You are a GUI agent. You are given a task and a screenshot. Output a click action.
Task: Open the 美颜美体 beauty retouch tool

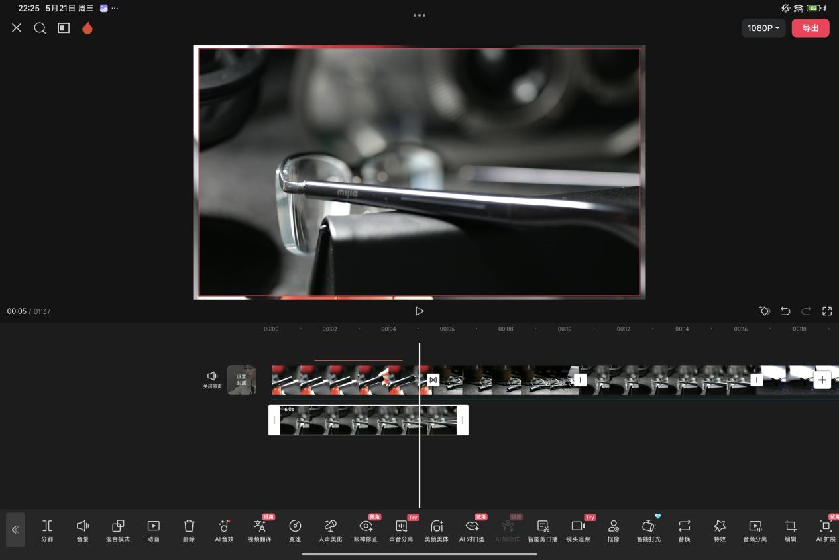coord(437,531)
